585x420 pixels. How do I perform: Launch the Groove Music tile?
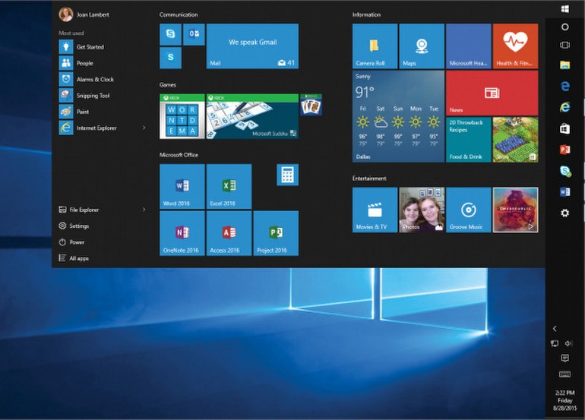[x=468, y=210]
